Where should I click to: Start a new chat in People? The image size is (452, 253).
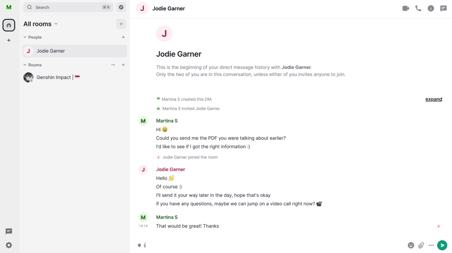pyautogui.click(x=123, y=37)
